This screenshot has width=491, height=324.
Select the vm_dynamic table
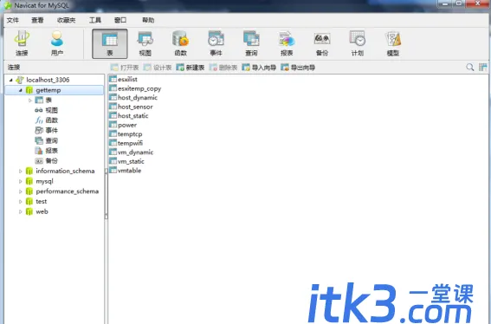[132, 152]
